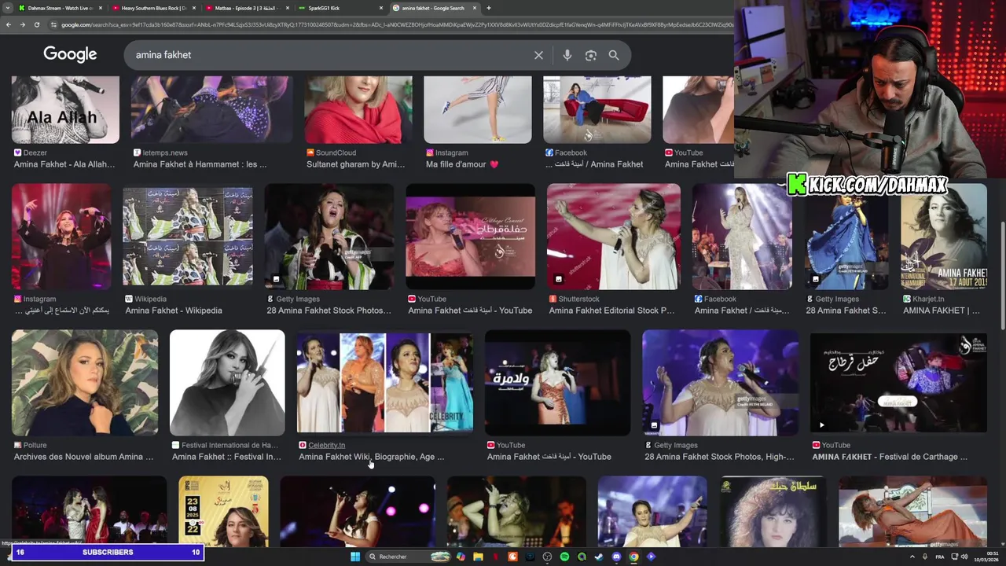
Task: Open the Celebrity.In four-photo collage thumbnail
Action: pos(385,383)
